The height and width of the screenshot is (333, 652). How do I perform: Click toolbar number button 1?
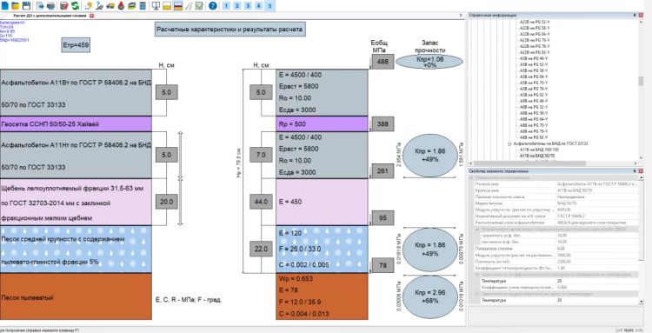coord(226,6)
